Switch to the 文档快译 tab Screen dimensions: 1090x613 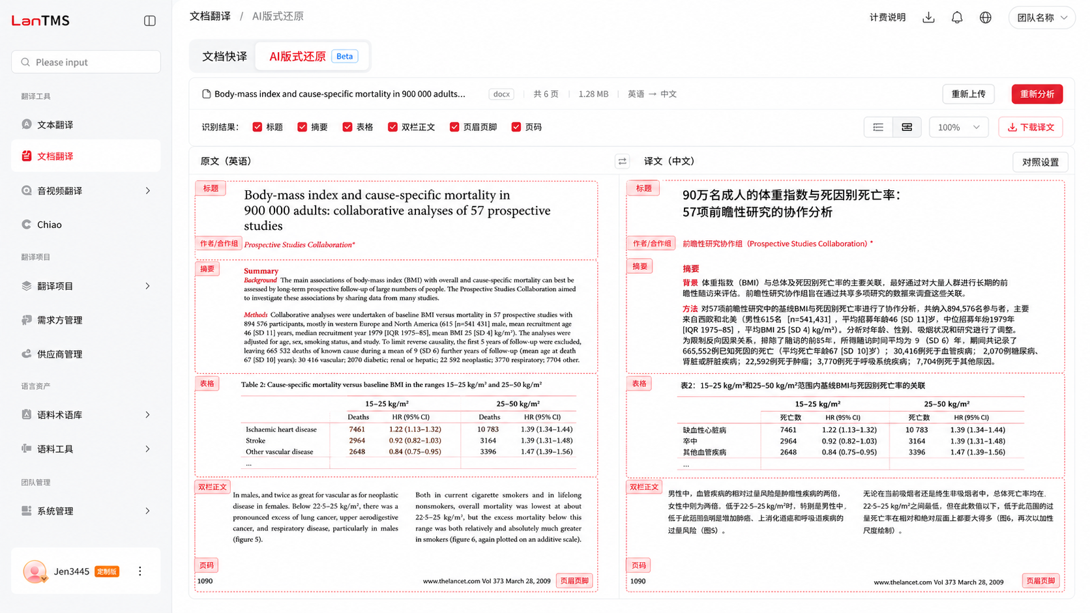pyautogui.click(x=224, y=56)
